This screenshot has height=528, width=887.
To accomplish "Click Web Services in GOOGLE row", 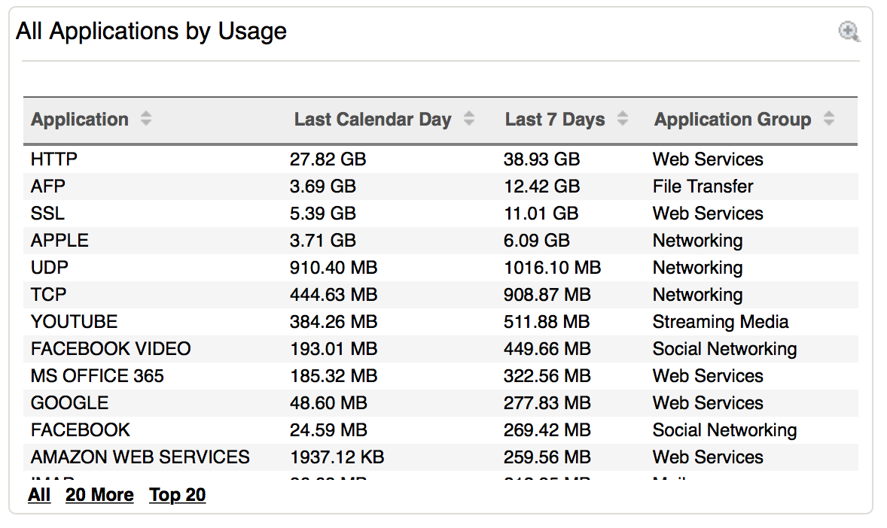I will pyautogui.click(x=709, y=403).
